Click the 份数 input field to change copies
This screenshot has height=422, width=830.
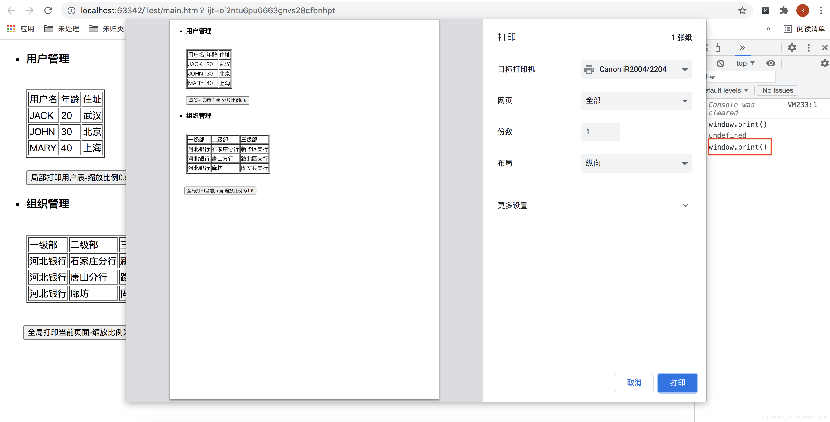coord(600,132)
